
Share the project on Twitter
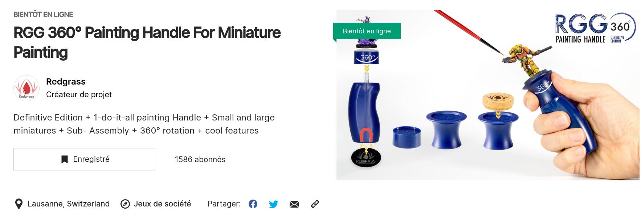point(274,204)
